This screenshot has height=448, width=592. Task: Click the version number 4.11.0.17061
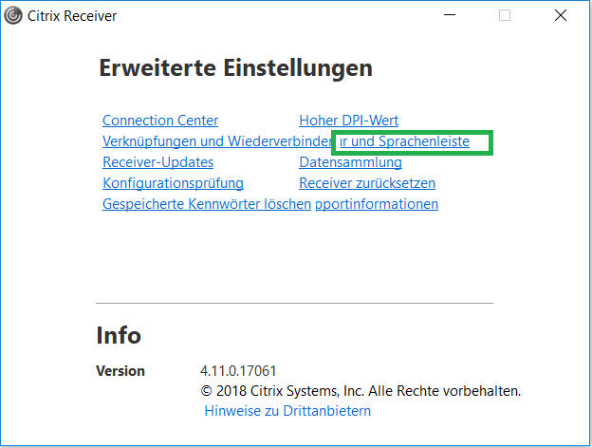tap(238, 371)
